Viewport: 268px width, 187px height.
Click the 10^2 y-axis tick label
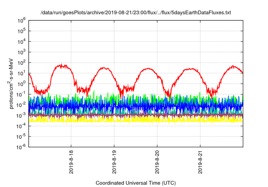pyautogui.click(x=21, y=63)
